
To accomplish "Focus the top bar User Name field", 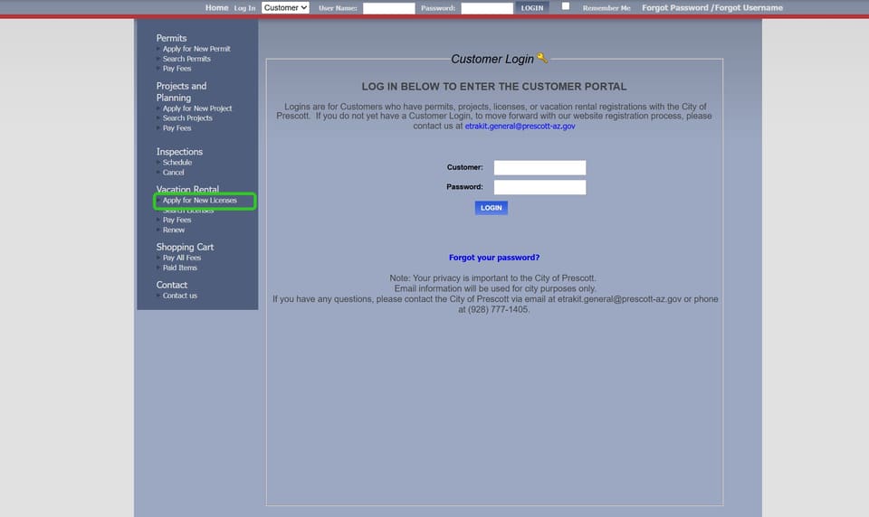I will 388,8.
